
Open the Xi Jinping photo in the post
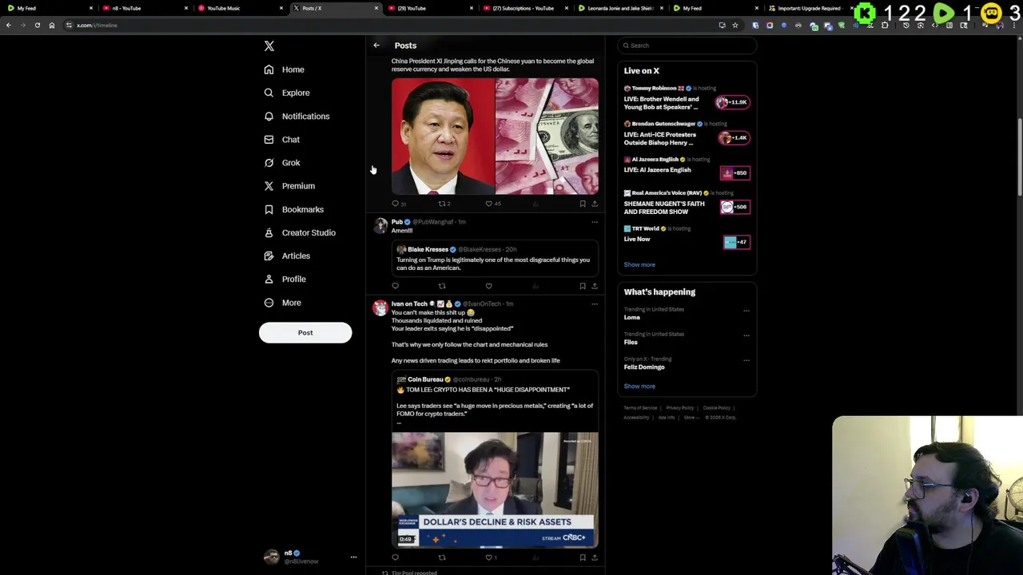coord(442,137)
